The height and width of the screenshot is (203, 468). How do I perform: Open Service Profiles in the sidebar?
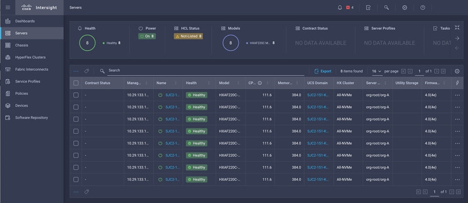tap(32, 82)
